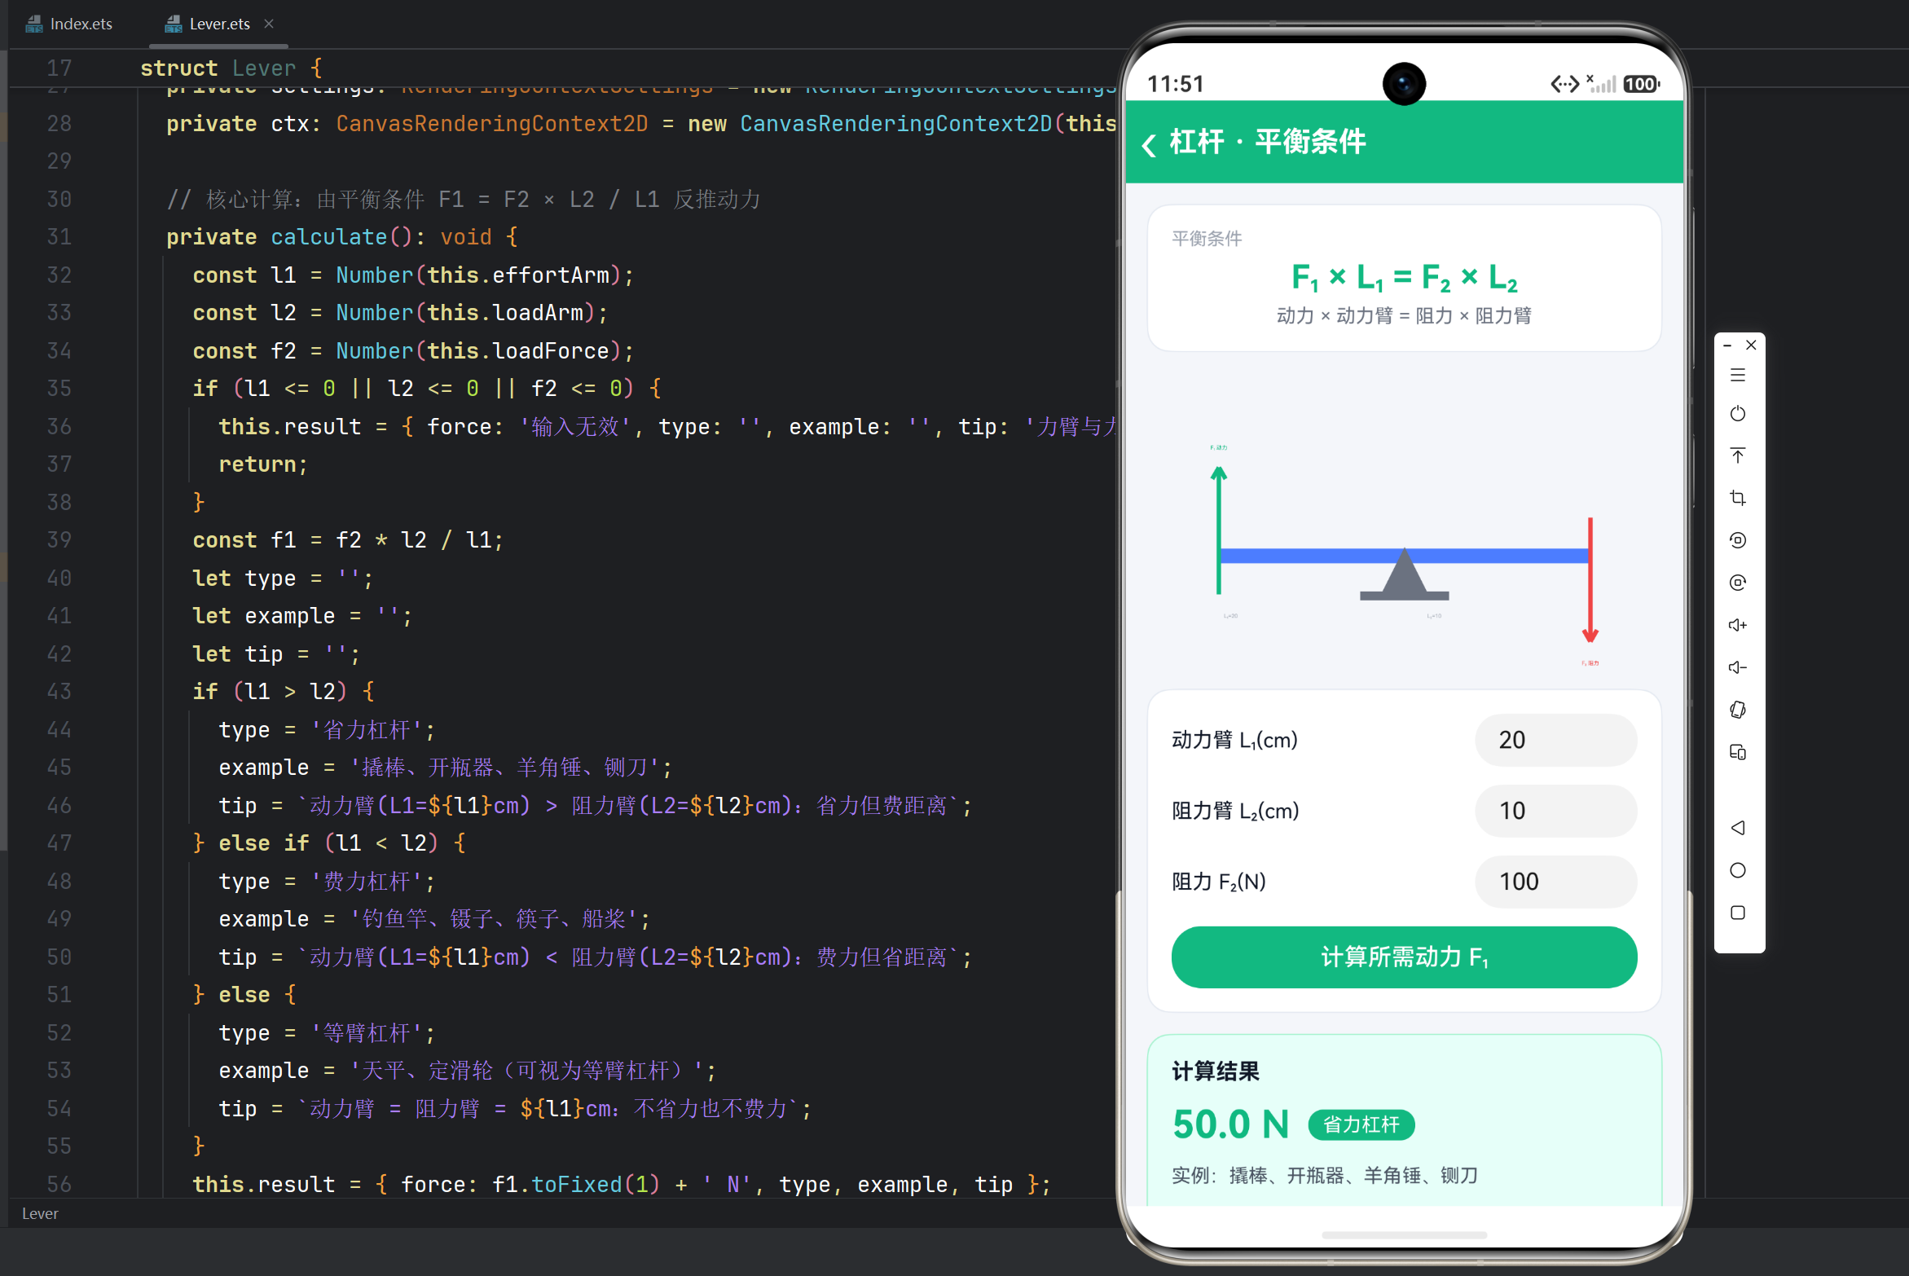Screen dimensions: 1909x1276
Task: Click the battery 100 indicator in phone status bar
Action: click(1641, 84)
